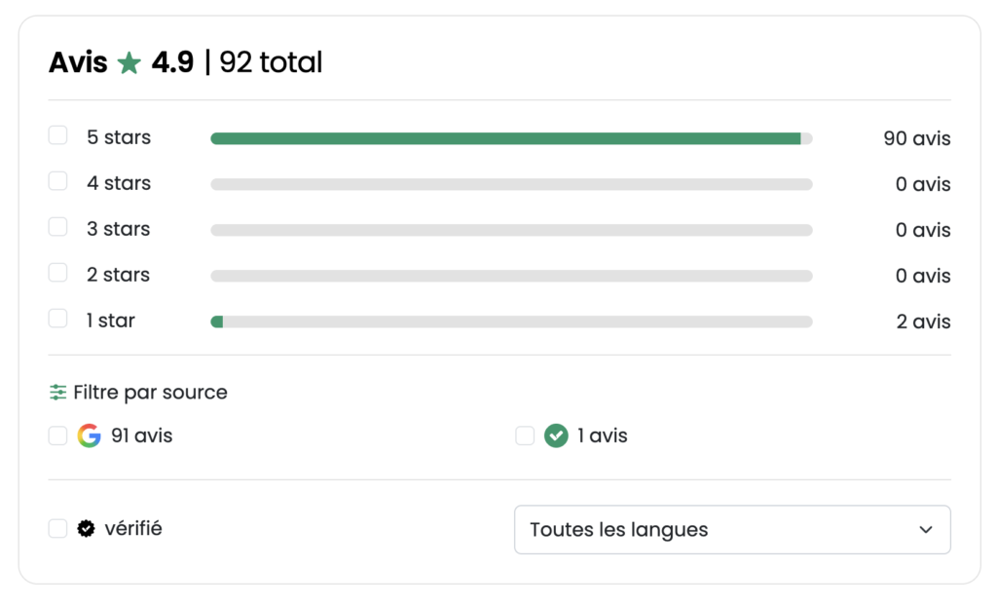The width and height of the screenshot is (997, 605).
Task: Click the Filtre par source label
Action: point(150,393)
